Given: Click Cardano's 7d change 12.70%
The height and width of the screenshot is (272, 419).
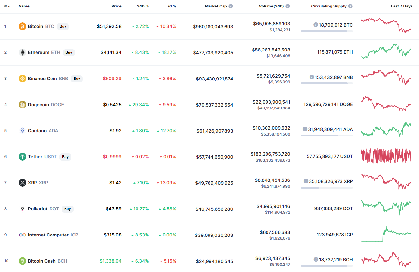Looking at the screenshot, I should coord(166,131).
